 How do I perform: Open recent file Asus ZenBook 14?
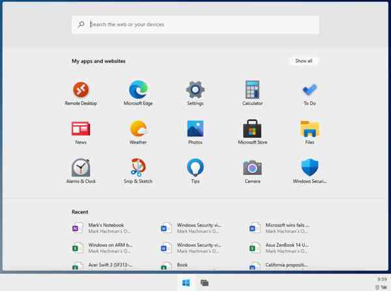click(x=280, y=248)
